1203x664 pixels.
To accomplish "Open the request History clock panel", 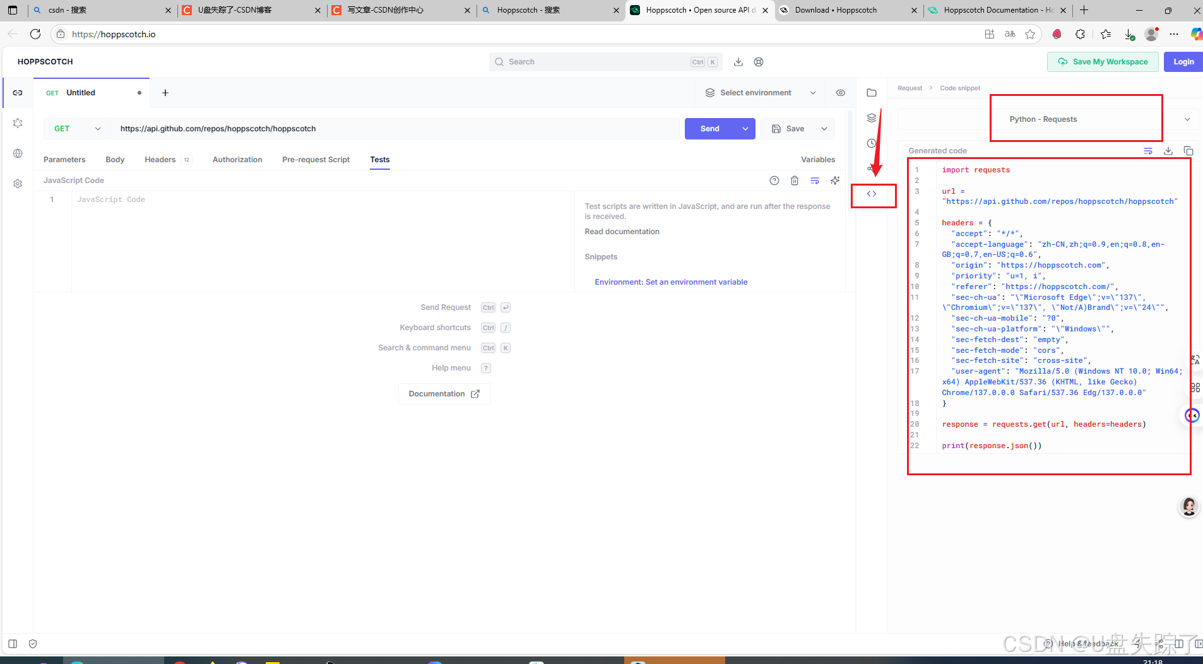I will click(x=871, y=143).
